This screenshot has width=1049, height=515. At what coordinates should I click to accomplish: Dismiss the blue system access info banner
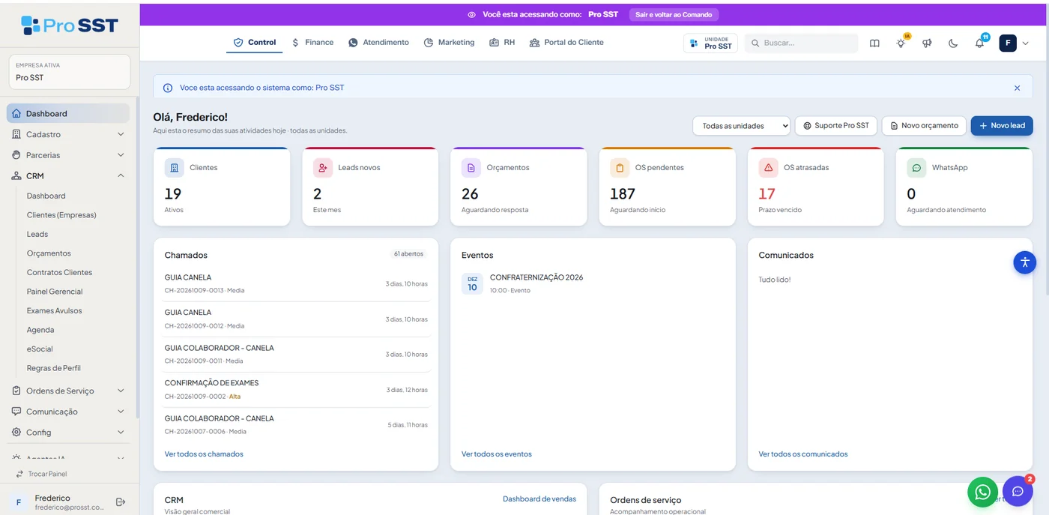1017,88
